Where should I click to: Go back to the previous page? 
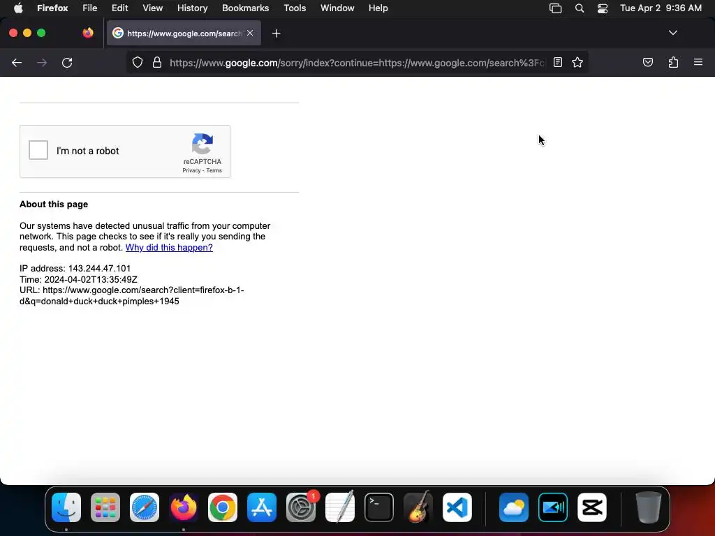17,62
